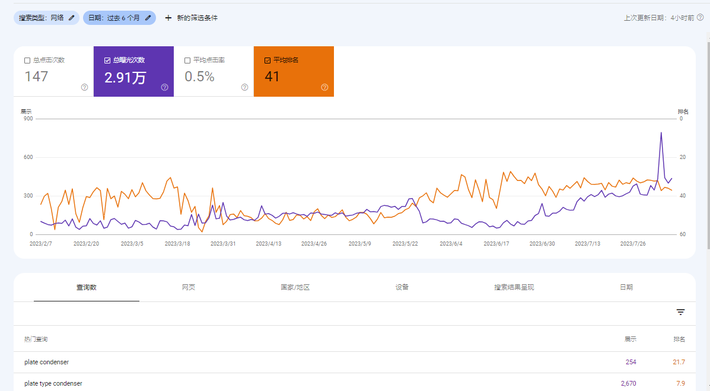This screenshot has width=710, height=391.
Task: Sort table by 展示 column header
Action: click(x=630, y=339)
